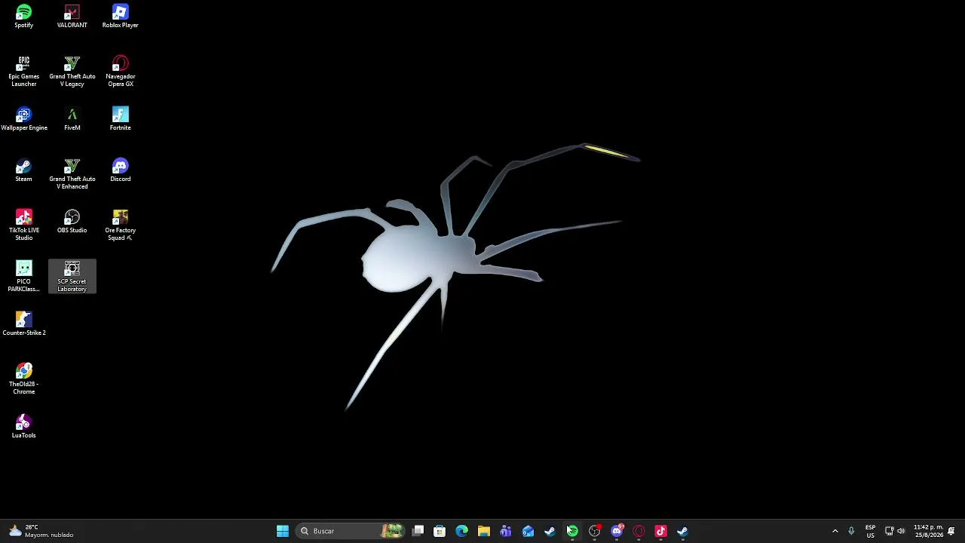
Task: Click the FiveM desktop shortcut
Action: click(x=72, y=119)
